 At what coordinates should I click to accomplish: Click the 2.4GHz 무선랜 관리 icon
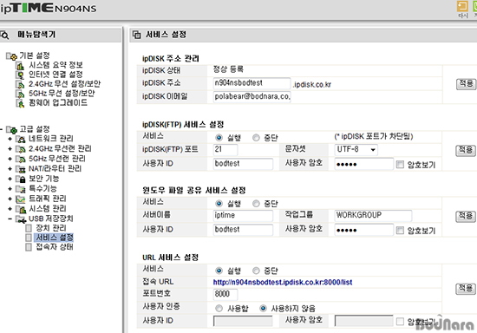tap(21, 149)
